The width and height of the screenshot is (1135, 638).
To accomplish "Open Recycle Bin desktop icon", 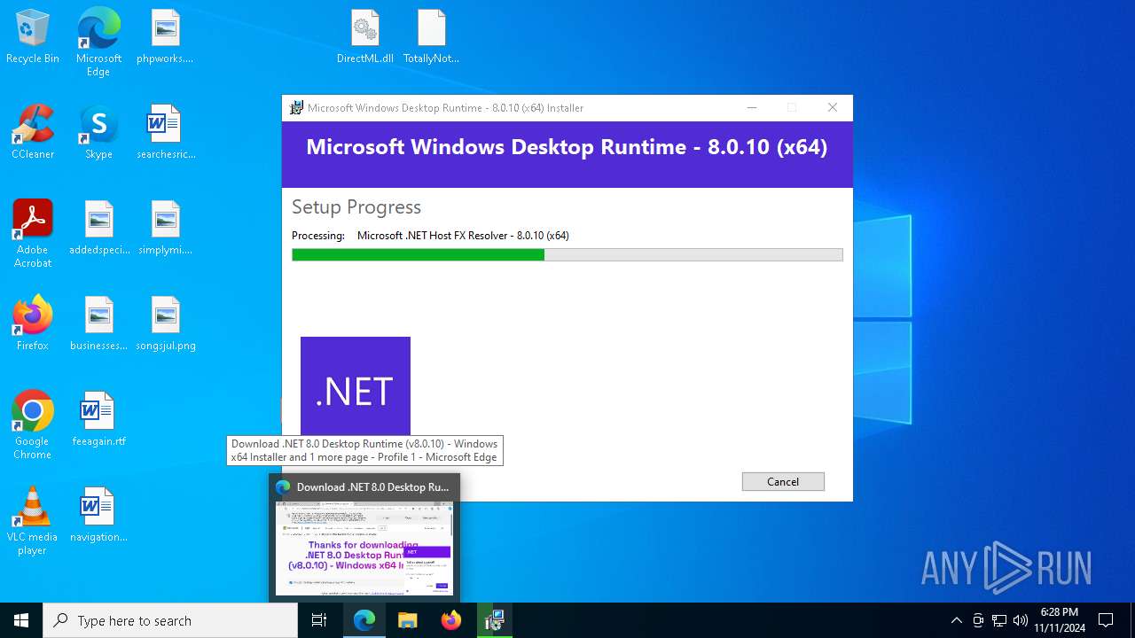I will [33, 37].
